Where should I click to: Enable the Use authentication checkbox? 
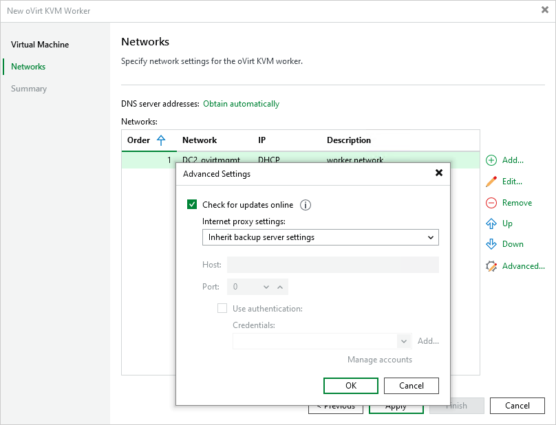[x=222, y=308]
